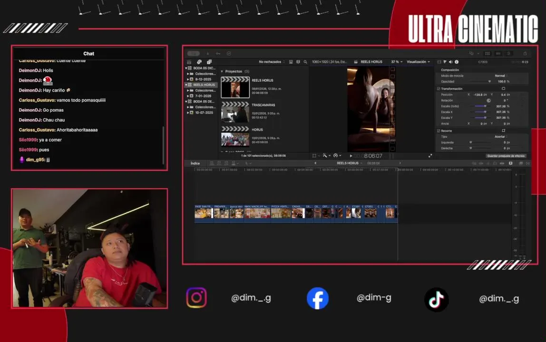
Task: Play the viewer clip
Action: coord(351,156)
